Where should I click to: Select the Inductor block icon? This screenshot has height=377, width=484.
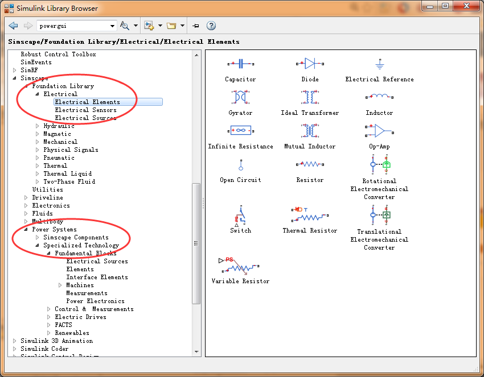(379, 97)
